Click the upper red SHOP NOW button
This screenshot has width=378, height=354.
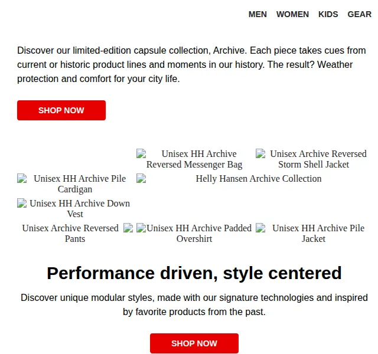(x=61, y=110)
